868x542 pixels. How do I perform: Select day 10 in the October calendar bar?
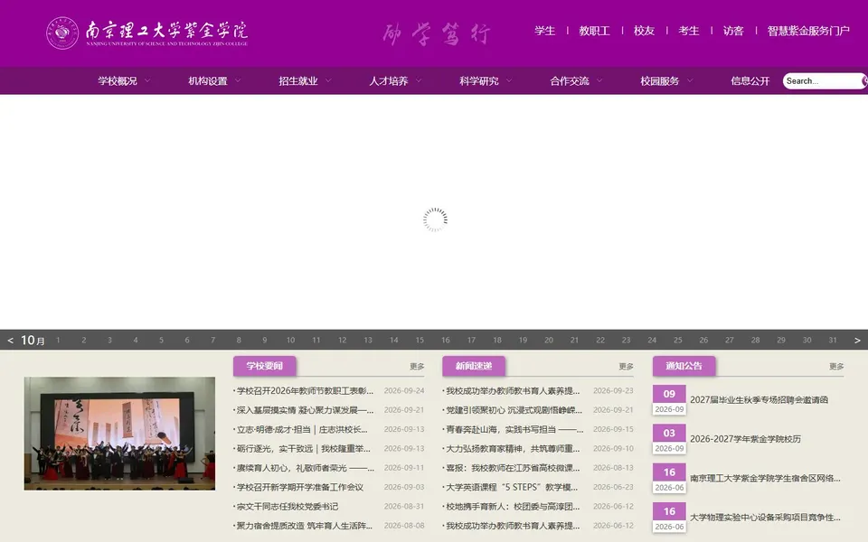tap(290, 341)
